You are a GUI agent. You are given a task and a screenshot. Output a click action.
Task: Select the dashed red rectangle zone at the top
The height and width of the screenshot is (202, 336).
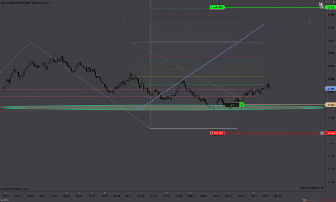pyautogui.click(x=217, y=22)
